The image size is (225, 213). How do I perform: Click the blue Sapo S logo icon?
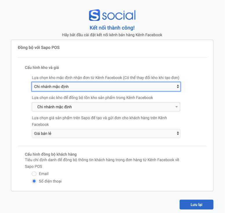pos(94,15)
